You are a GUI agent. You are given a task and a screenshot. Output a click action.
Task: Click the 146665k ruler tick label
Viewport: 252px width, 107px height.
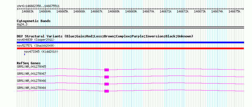click(x=62, y=11)
